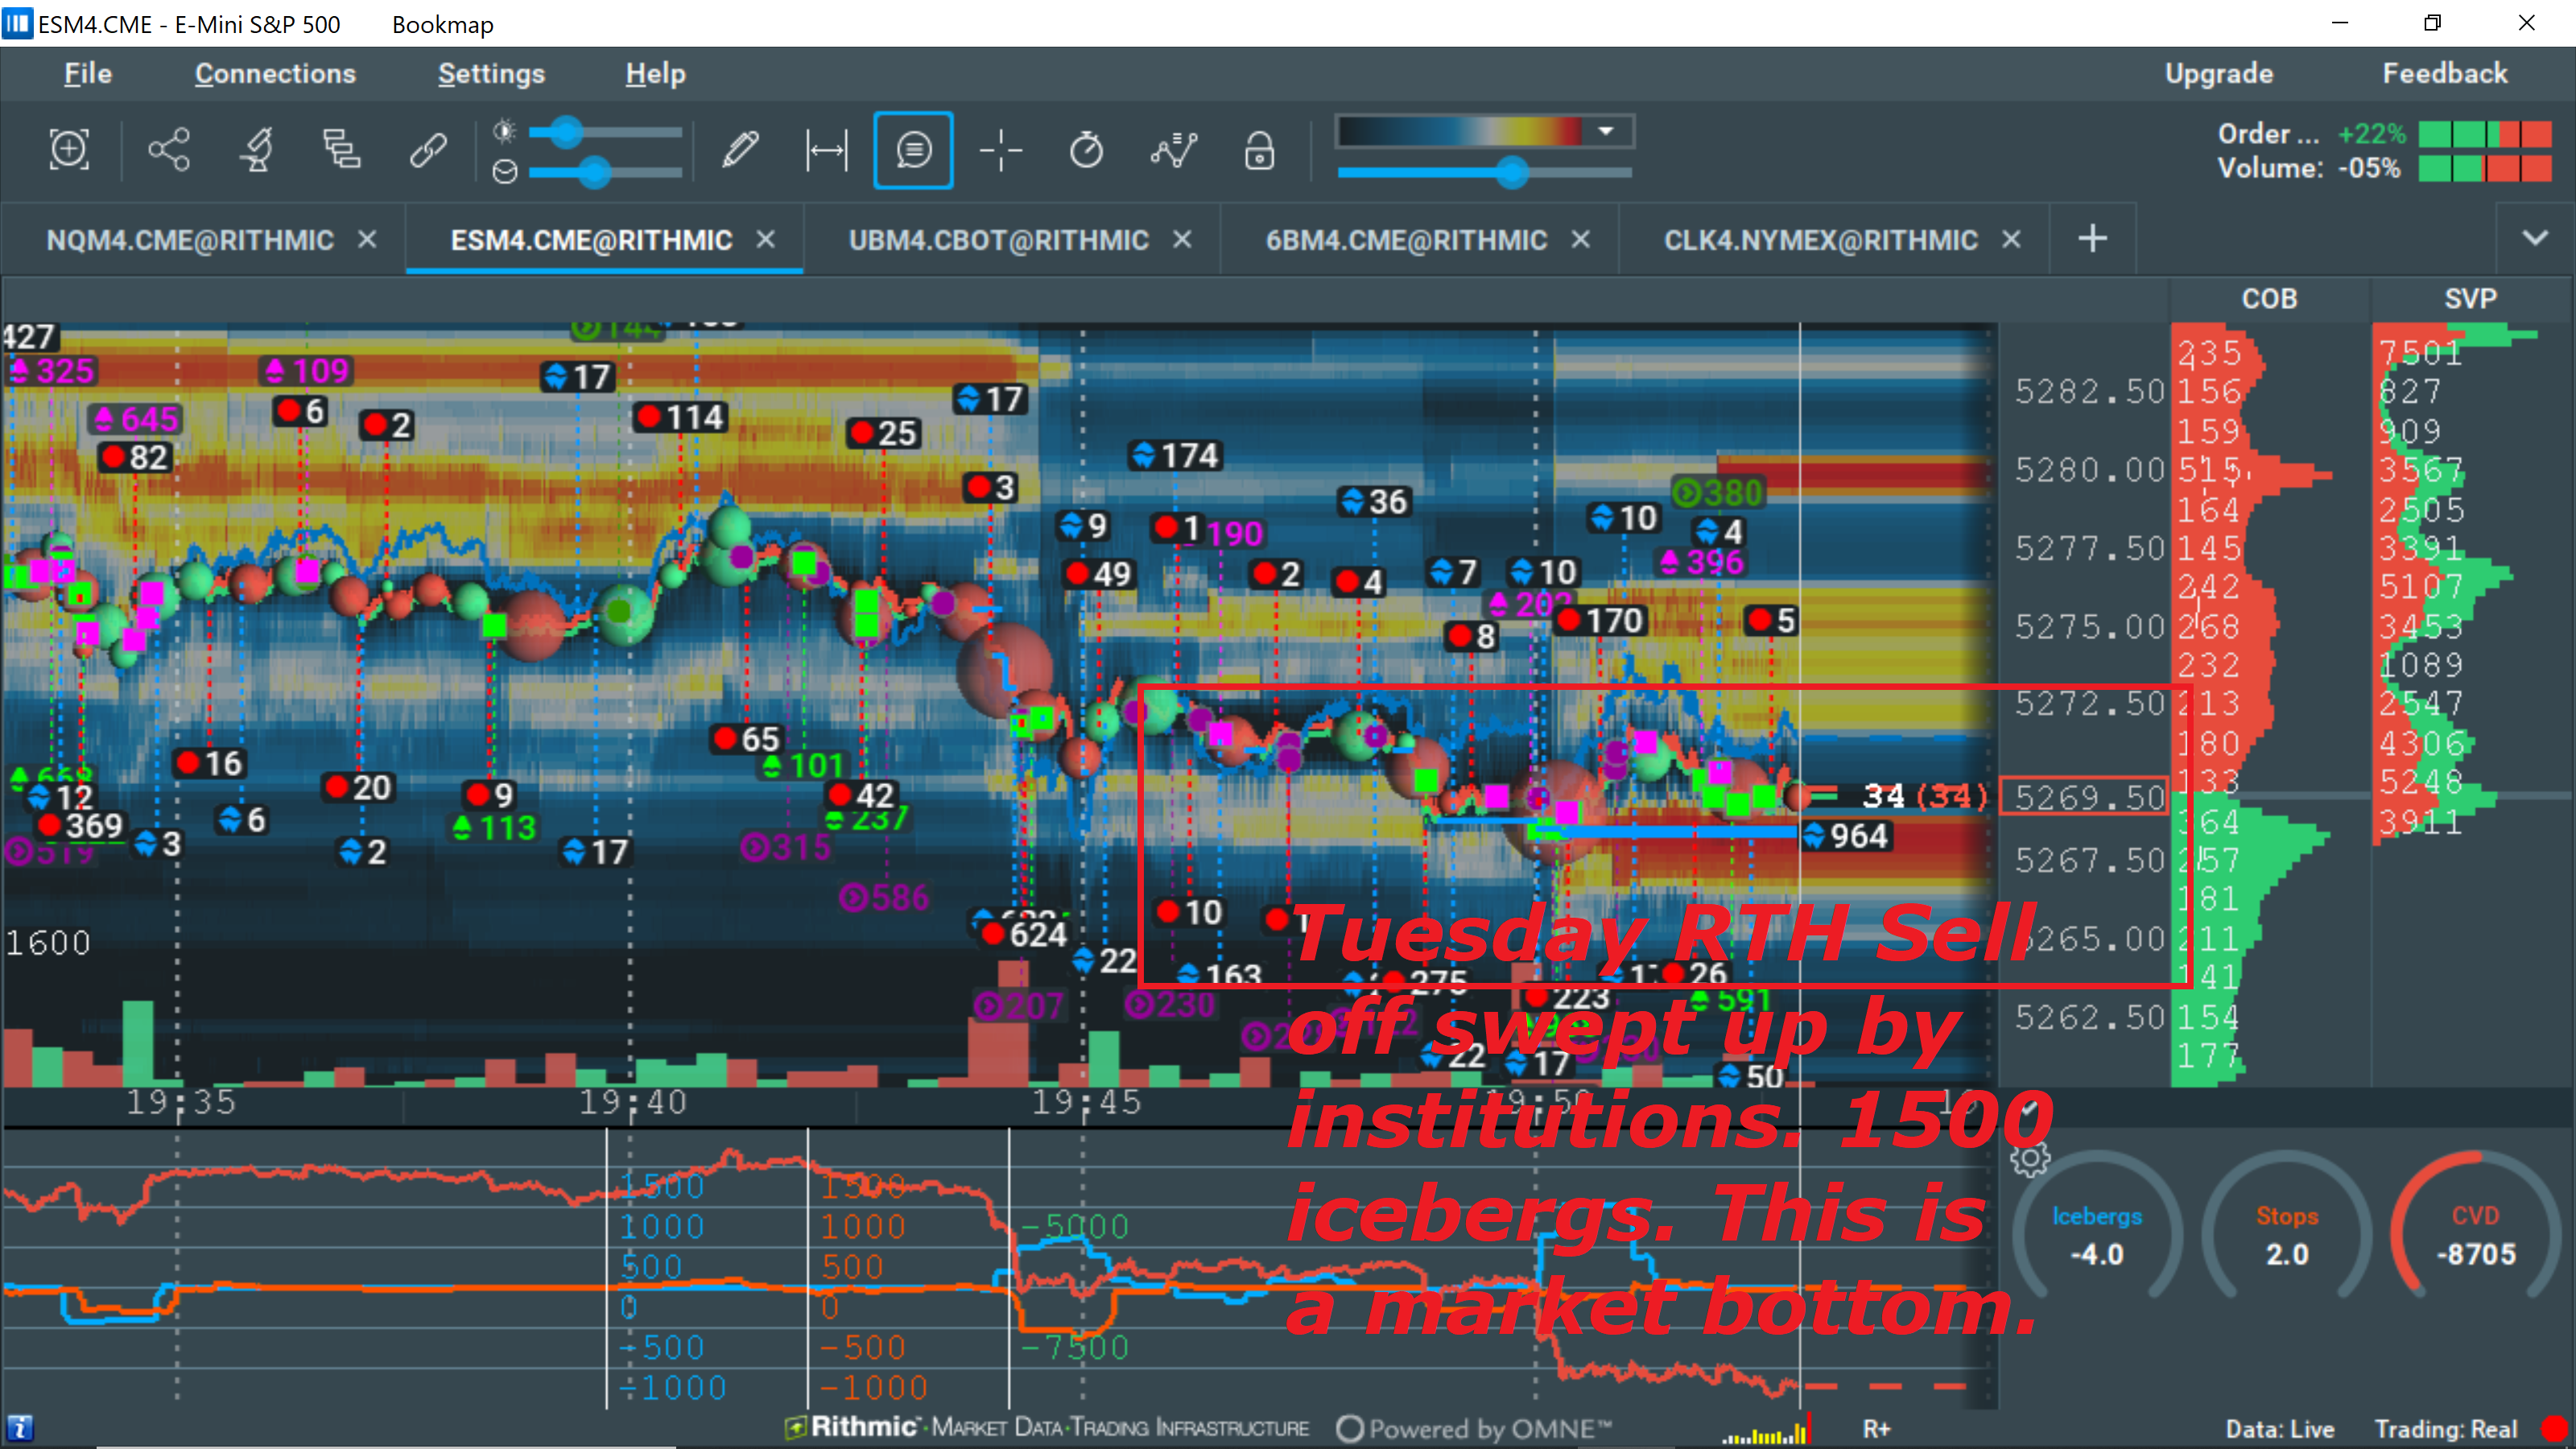Switch to UBM4.CBOT@RITHMIC tab

tap(998, 240)
